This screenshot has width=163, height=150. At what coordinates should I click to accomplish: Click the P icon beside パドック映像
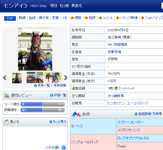coord(117,18)
